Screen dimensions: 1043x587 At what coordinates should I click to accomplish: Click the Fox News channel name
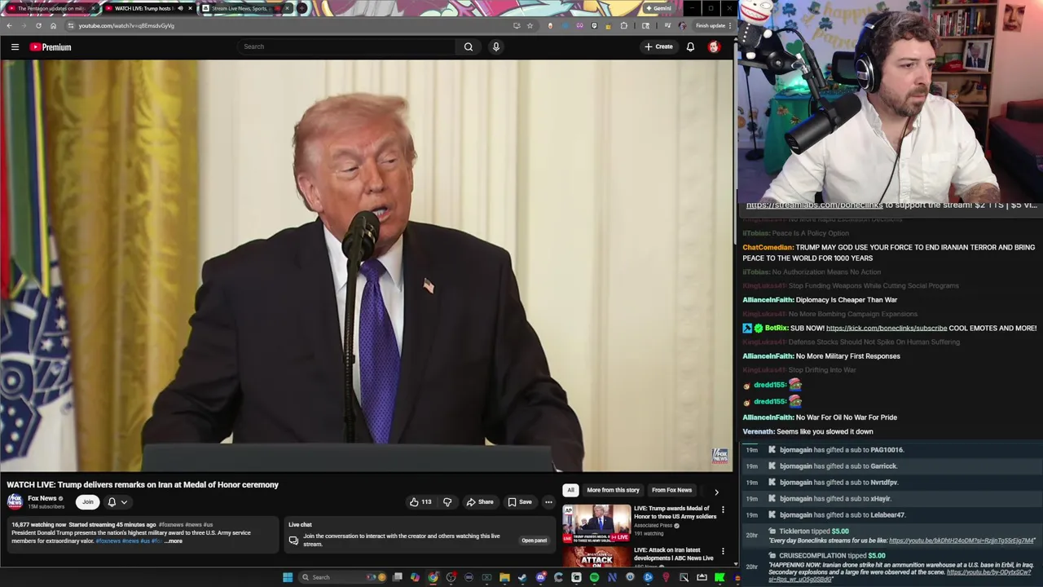coord(42,498)
